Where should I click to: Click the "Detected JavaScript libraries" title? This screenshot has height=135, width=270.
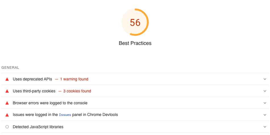tap(38, 127)
